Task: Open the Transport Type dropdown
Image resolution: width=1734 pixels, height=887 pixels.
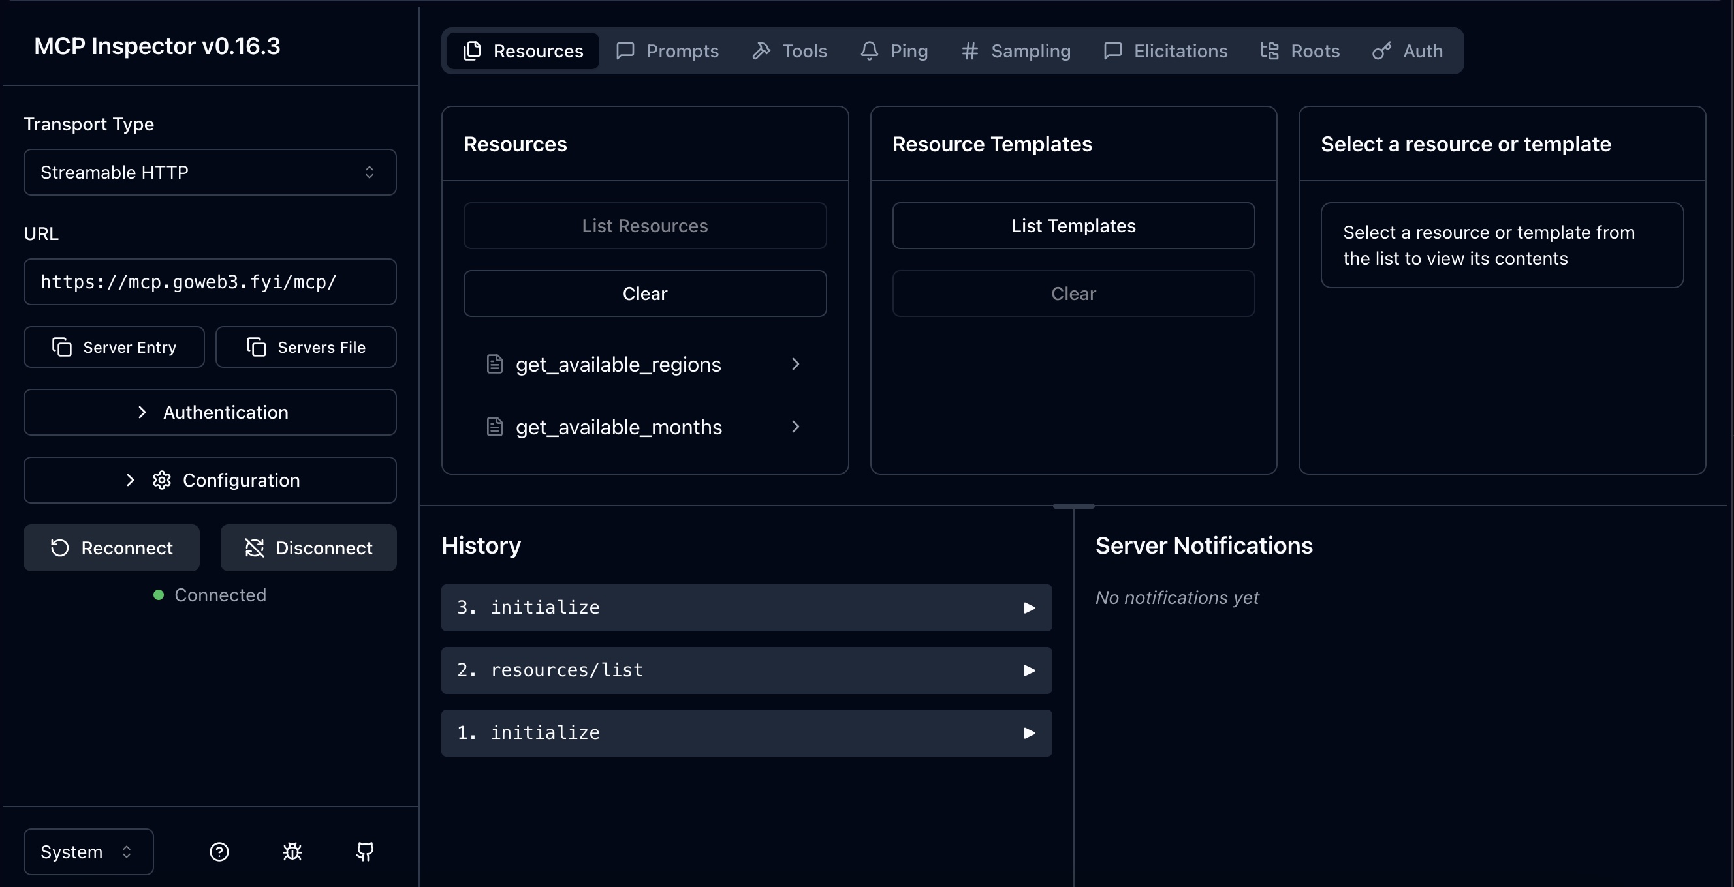Action: coord(210,172)
